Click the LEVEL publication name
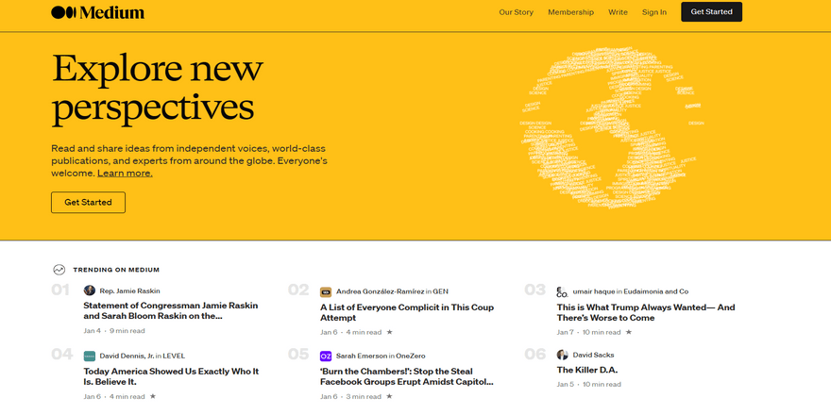 [174, 357]
